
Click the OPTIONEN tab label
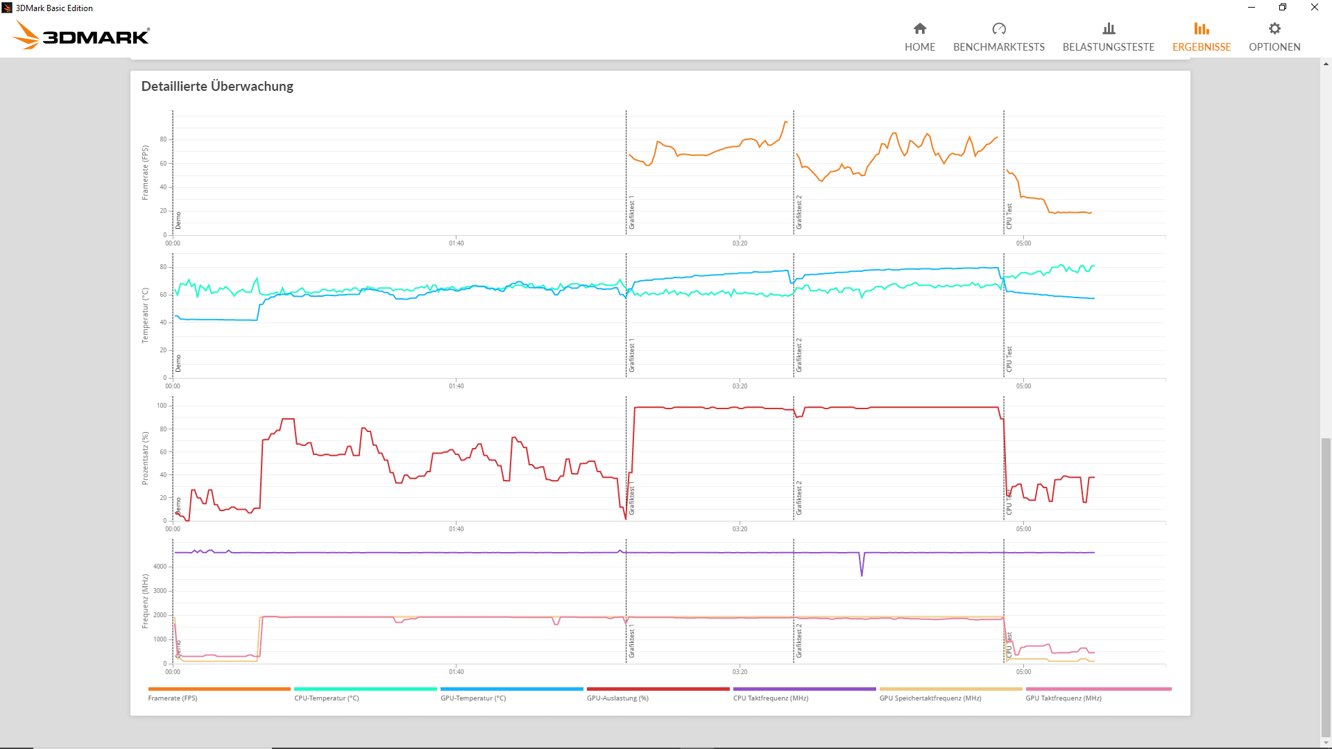[x=1274, y=47]
